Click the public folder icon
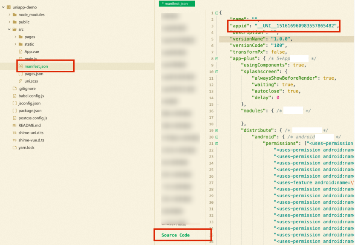The image size is (355, 245). (15, 22)
